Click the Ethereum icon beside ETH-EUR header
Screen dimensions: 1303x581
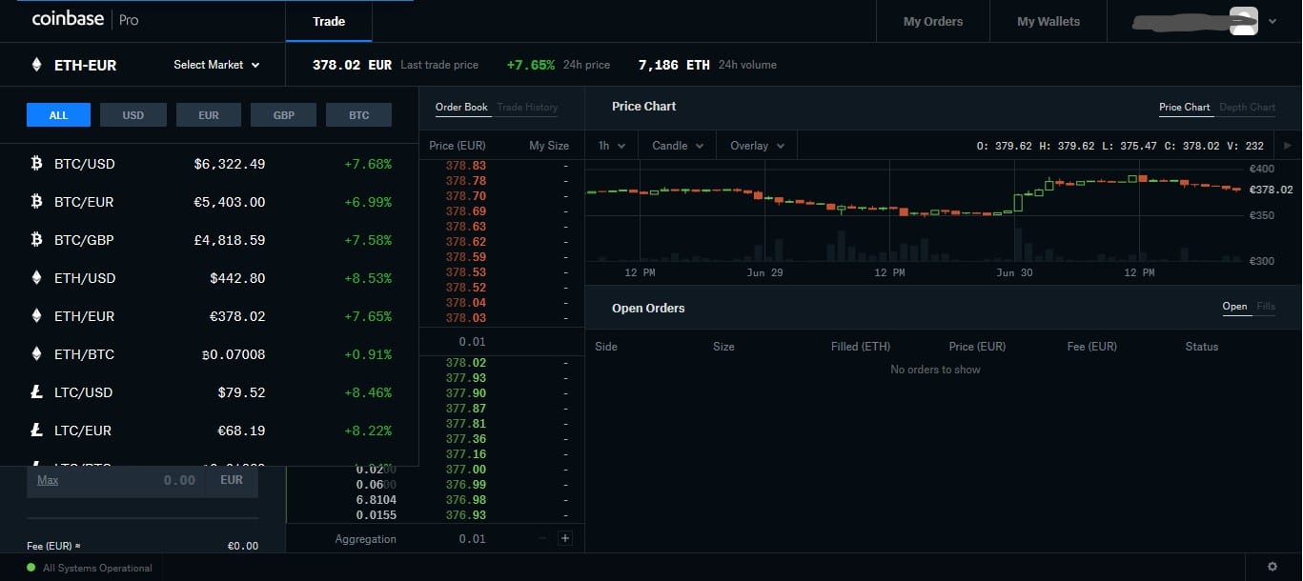[x=37, y=65]
